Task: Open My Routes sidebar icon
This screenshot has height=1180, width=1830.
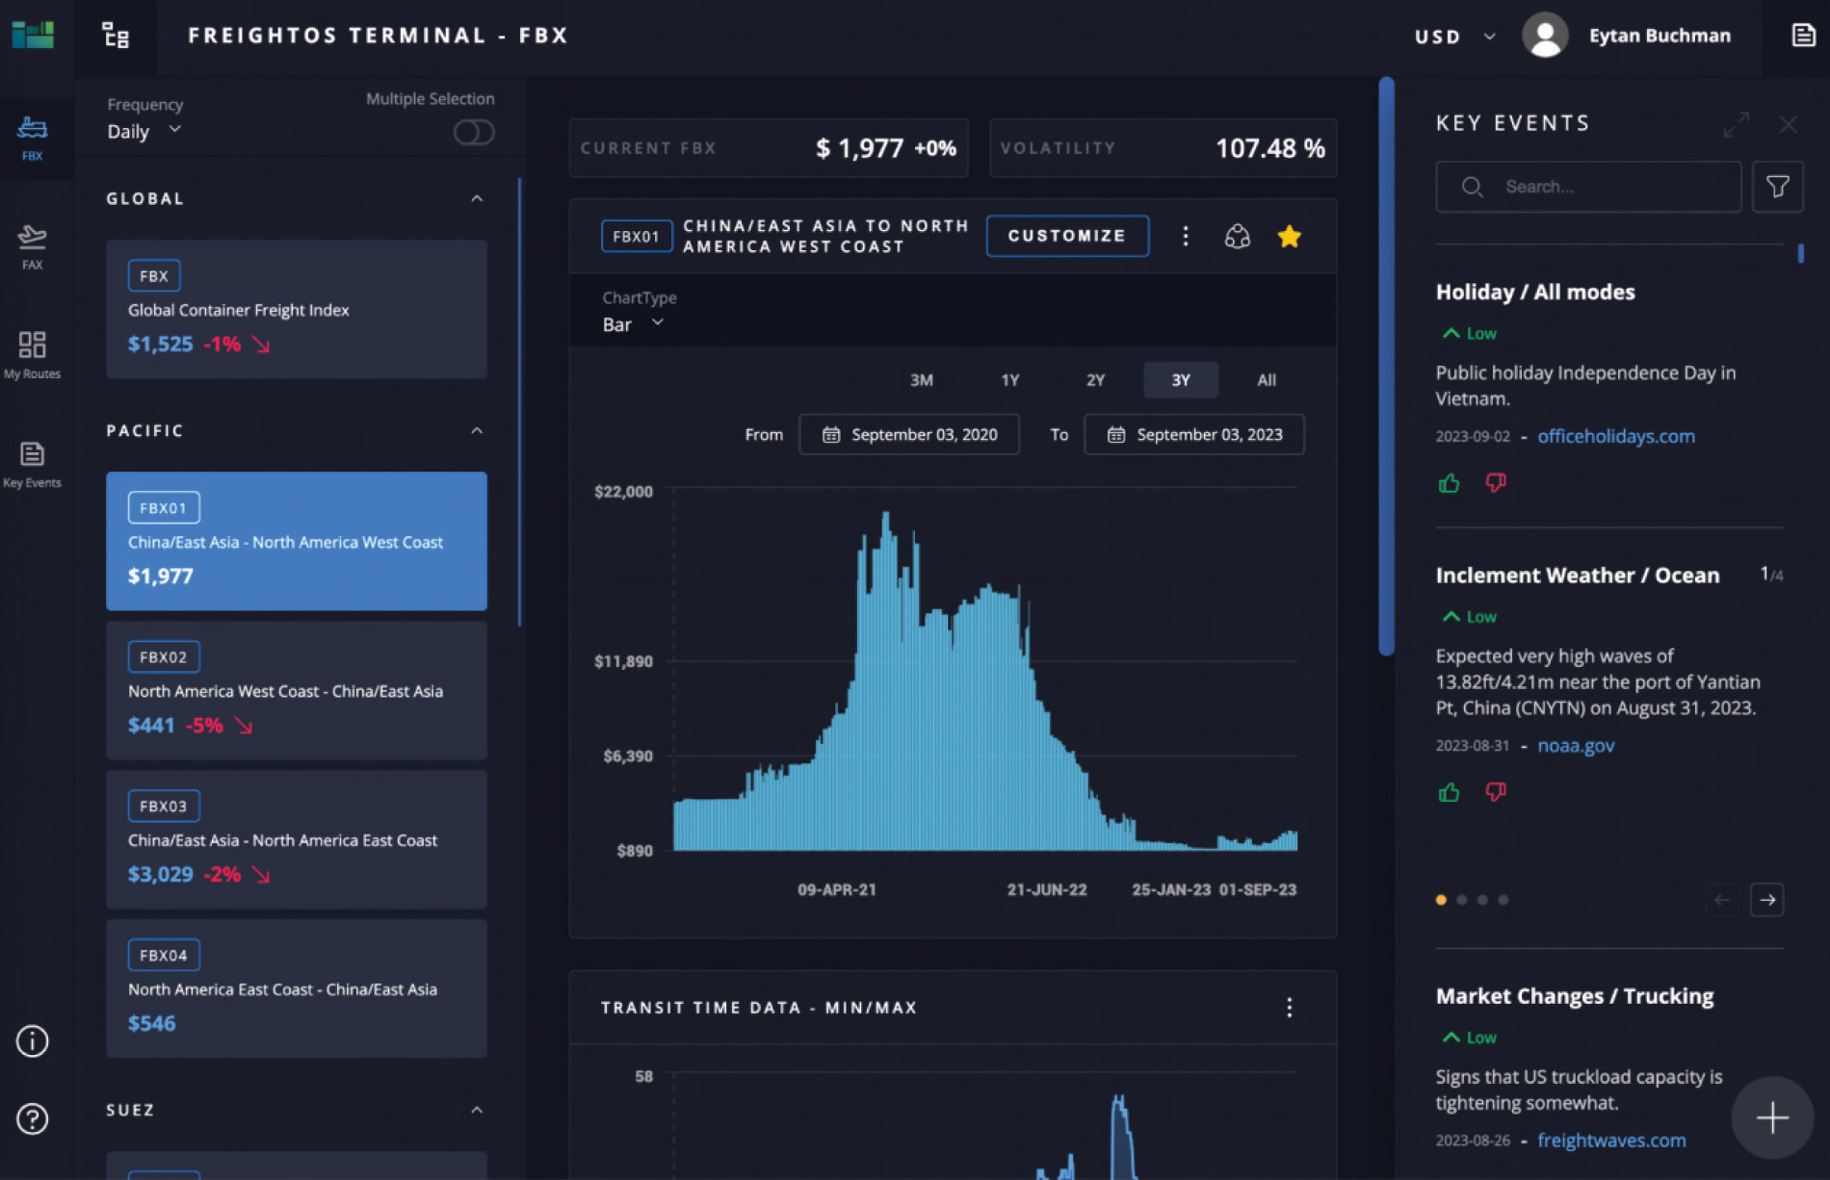Action: (32, 355)
